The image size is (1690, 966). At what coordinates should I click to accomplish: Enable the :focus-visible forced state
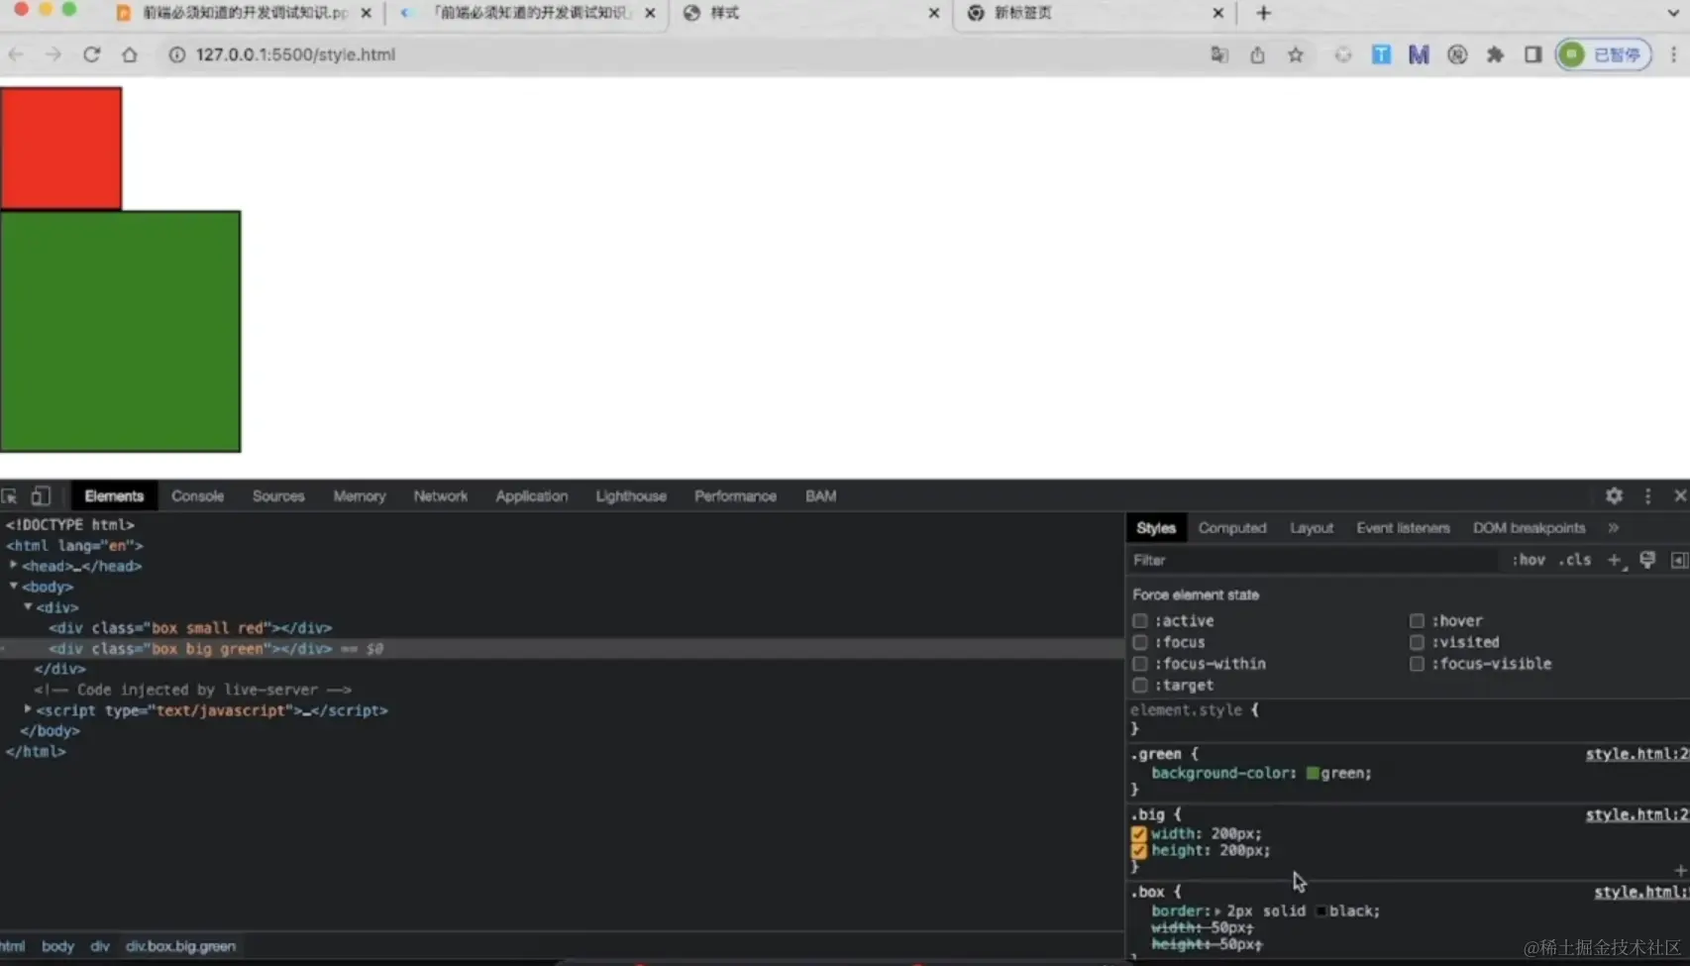1417,664
